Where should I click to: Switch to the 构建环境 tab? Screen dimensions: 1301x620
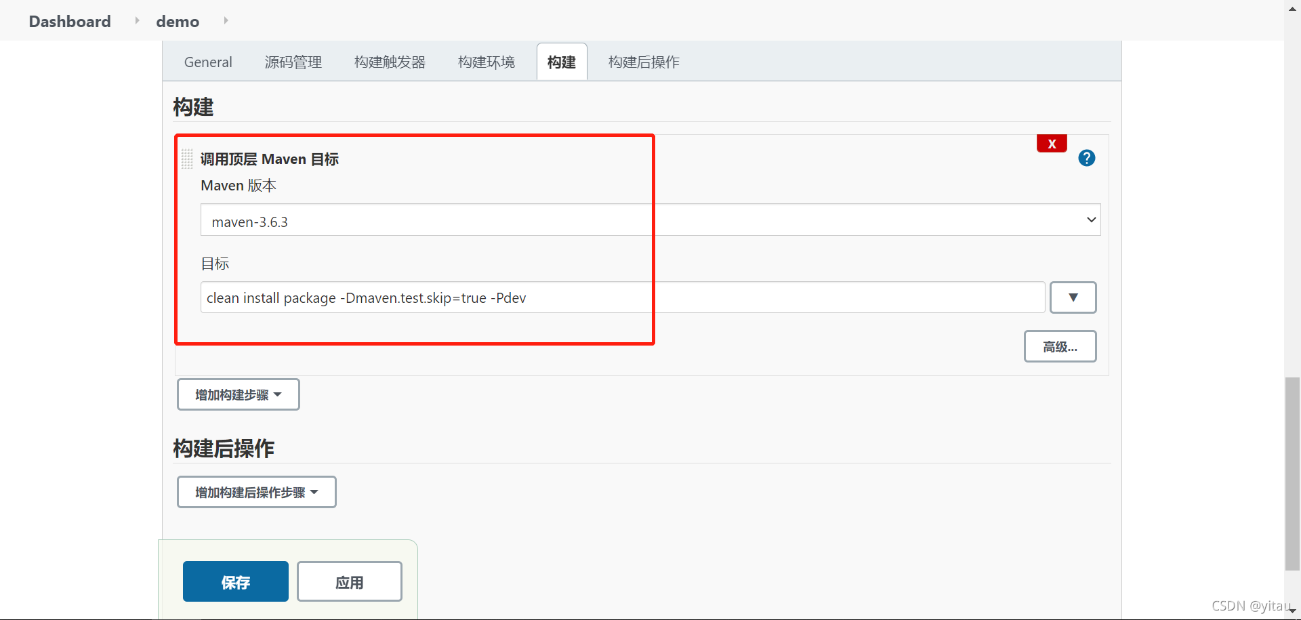[x=487, y=62]
